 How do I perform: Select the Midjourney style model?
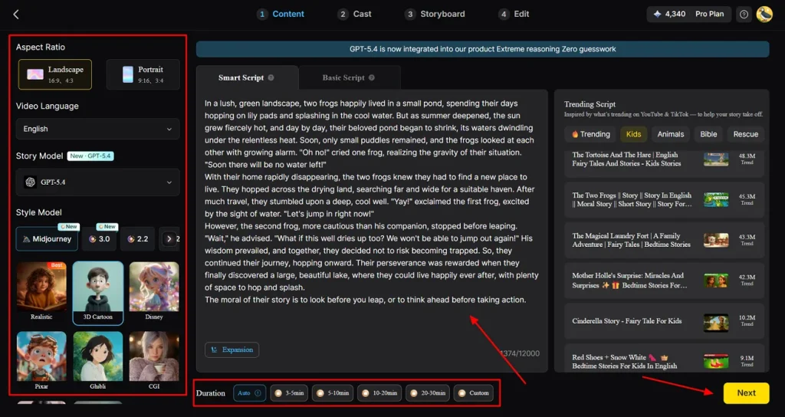click(x=46, y=238)
